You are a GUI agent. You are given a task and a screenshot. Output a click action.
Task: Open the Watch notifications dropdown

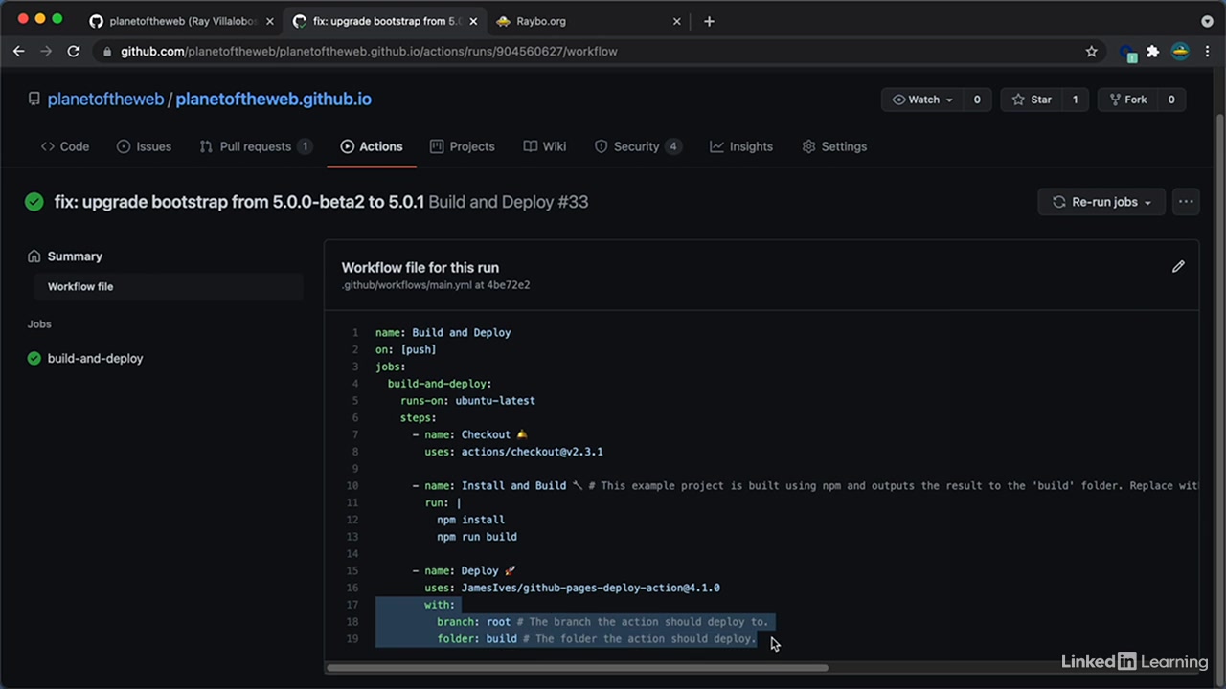921,100
